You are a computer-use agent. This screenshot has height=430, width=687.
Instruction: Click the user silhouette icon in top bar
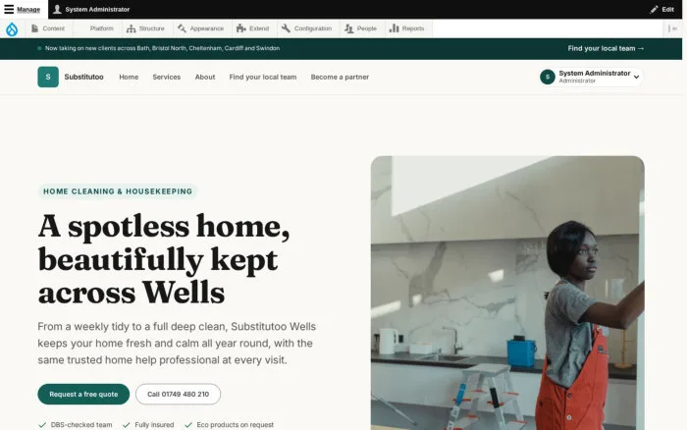point(57,9)
